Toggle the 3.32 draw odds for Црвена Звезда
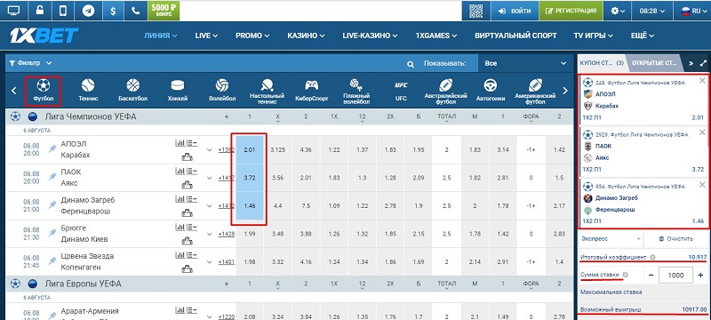Viewport: 711px width, 320px height. (277, 262)
